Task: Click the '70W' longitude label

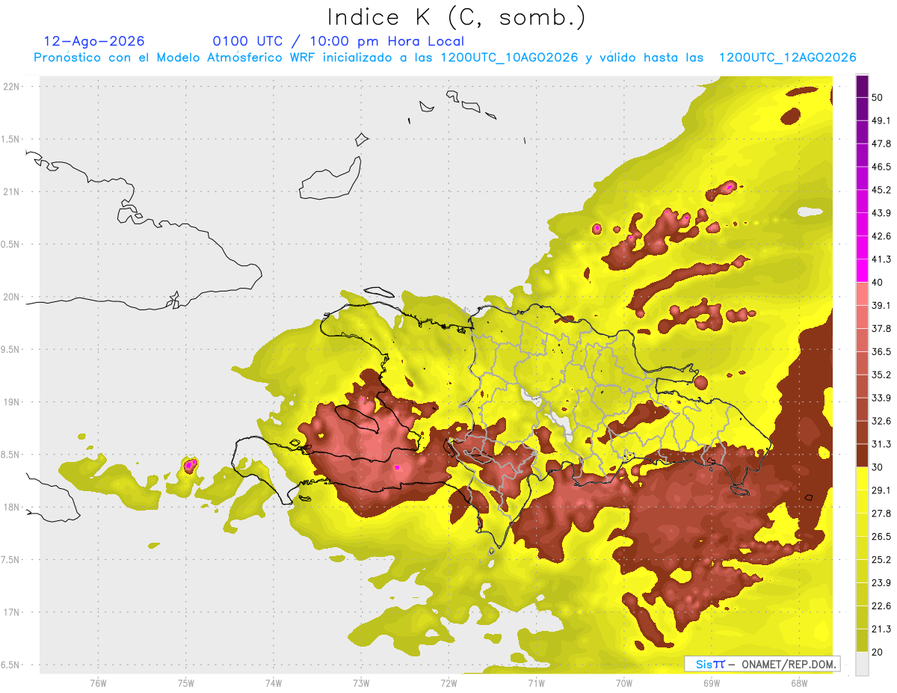Action: [x=624, y=683]
